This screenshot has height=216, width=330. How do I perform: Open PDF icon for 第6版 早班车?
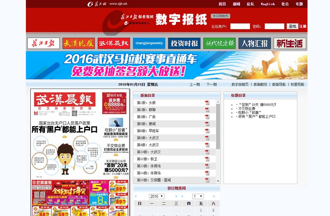point(207,131)
